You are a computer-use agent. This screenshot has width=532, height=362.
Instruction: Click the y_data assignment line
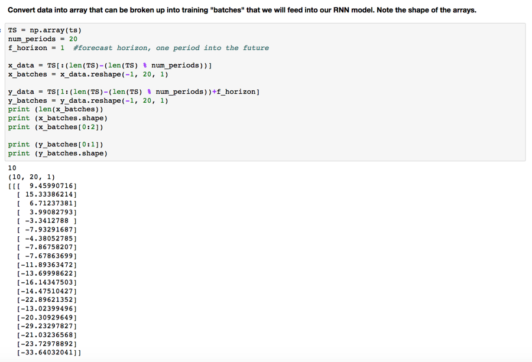pos(134,92)
